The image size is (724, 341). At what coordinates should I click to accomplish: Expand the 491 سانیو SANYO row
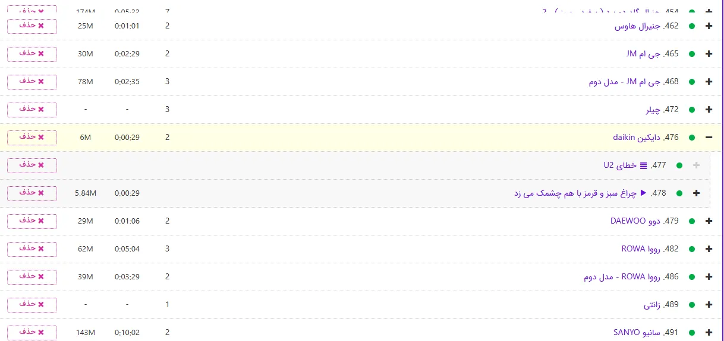[x=708, y=333]
